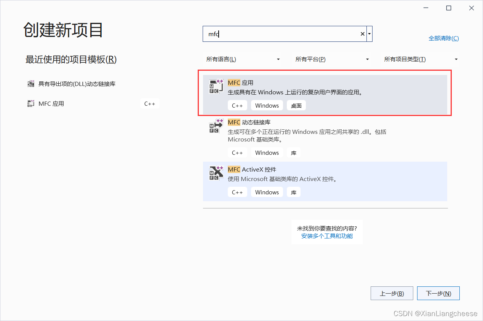Click the MFC 应用 template icon in results
Screen dimensions: 483x321
click(x=216, y=87)
